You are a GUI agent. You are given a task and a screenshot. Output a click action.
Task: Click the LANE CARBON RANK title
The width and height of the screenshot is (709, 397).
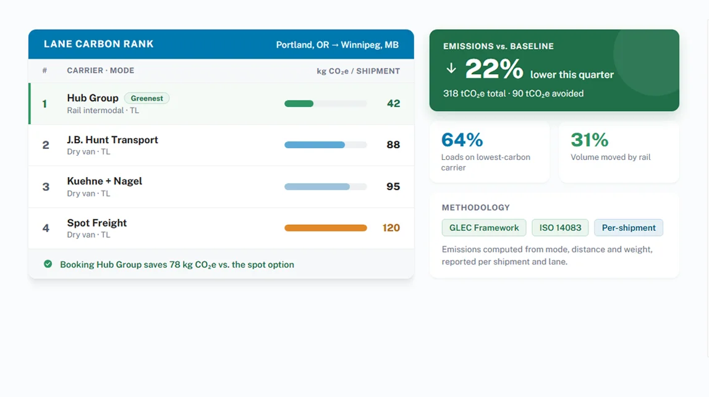tap(98, 44)
